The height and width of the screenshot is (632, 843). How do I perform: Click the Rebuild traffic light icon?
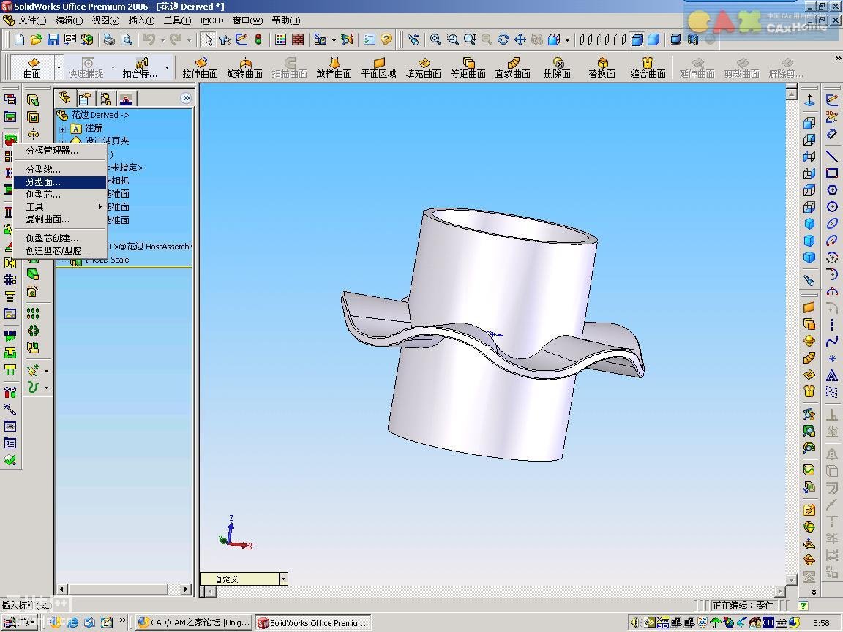(258, 39)
